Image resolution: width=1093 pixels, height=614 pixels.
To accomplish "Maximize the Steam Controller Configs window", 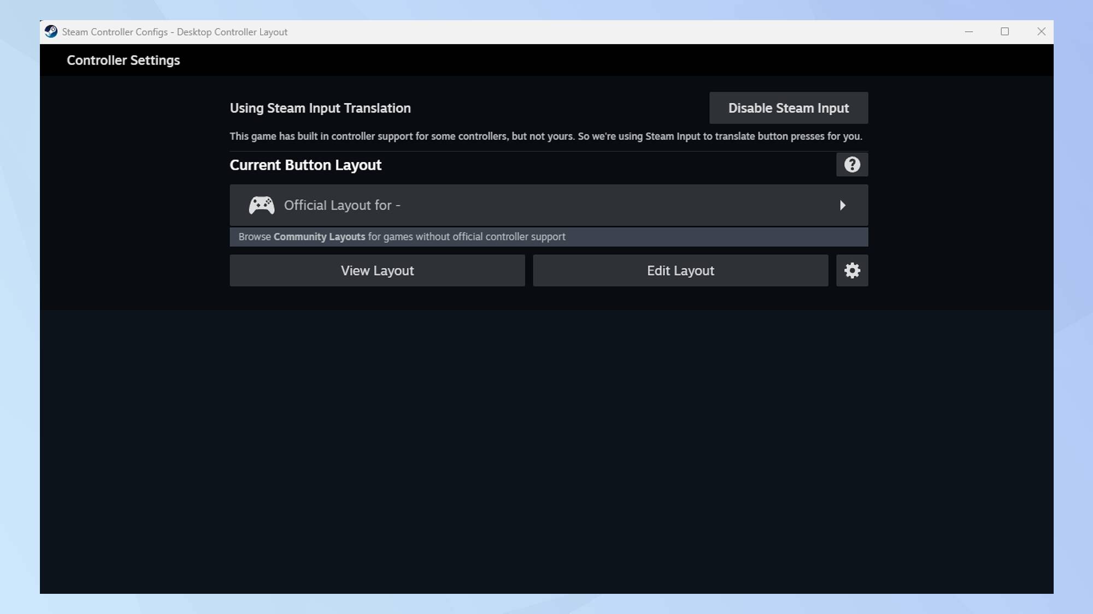I will tap(1004, 32).
